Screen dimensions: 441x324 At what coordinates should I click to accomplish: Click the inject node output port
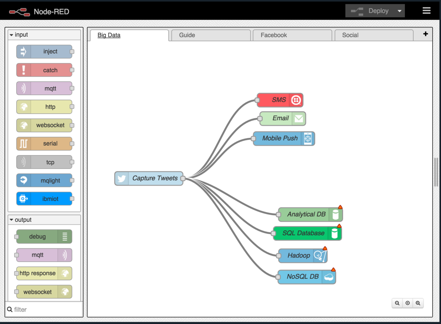[x=72, y=52]
